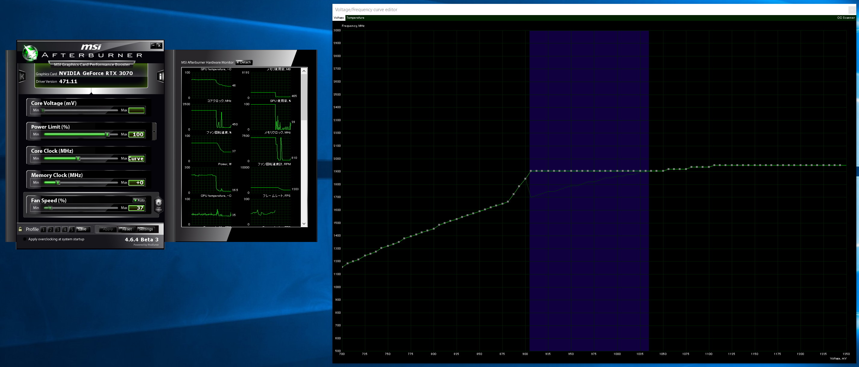Image resolution: width=859 pixels, height=367 pixels.
Task: Click the GPU usage % graph
Action: [270, 117]
